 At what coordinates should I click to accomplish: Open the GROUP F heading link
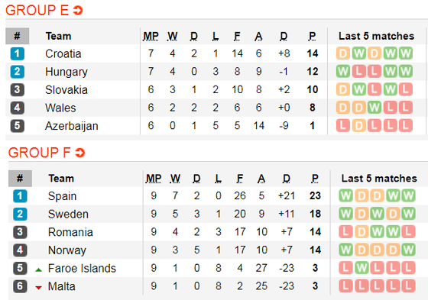pyautogui.click(x=39, y=153)
